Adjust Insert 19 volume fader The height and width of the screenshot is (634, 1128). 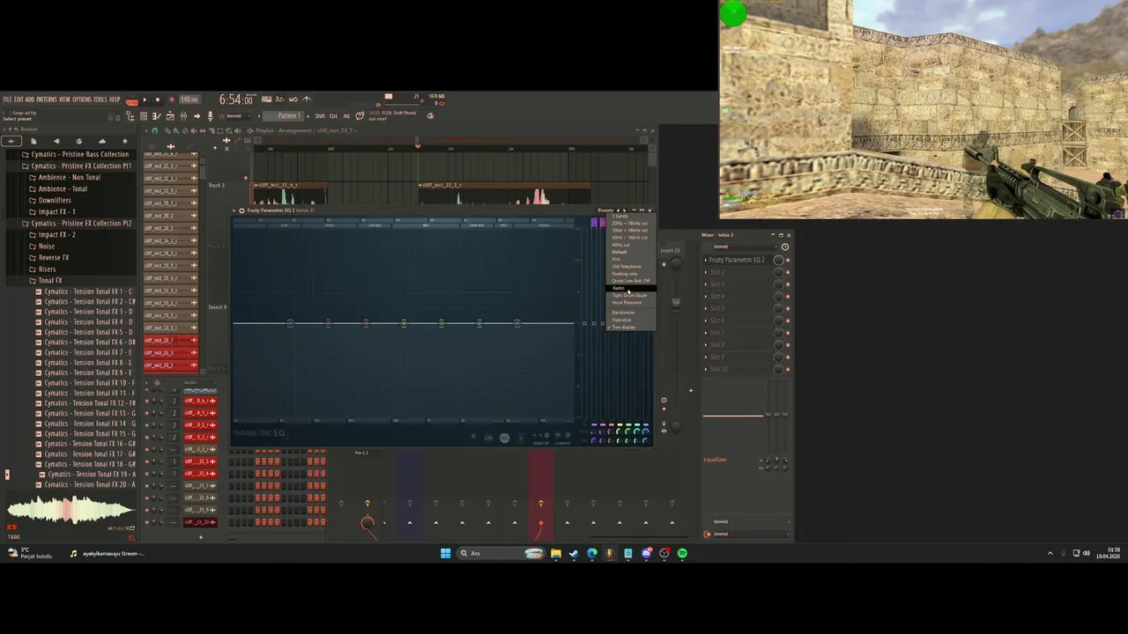tap(676, 303)
